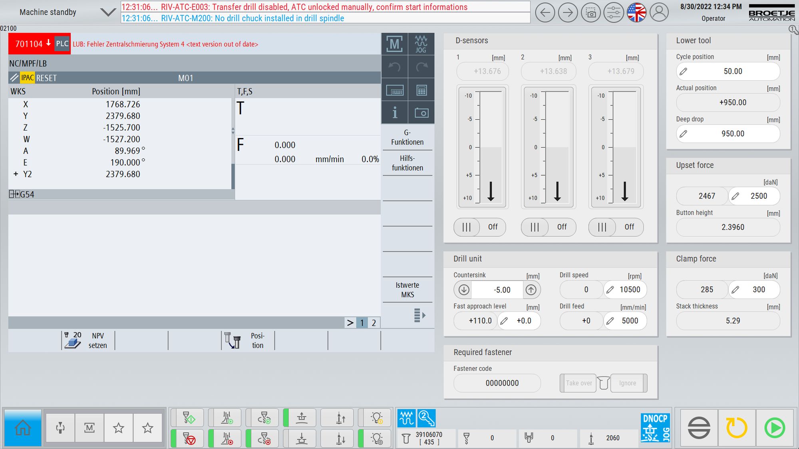
Task: Toggle D-sensor 2 Off switch
Action: (x=549, y=227)
